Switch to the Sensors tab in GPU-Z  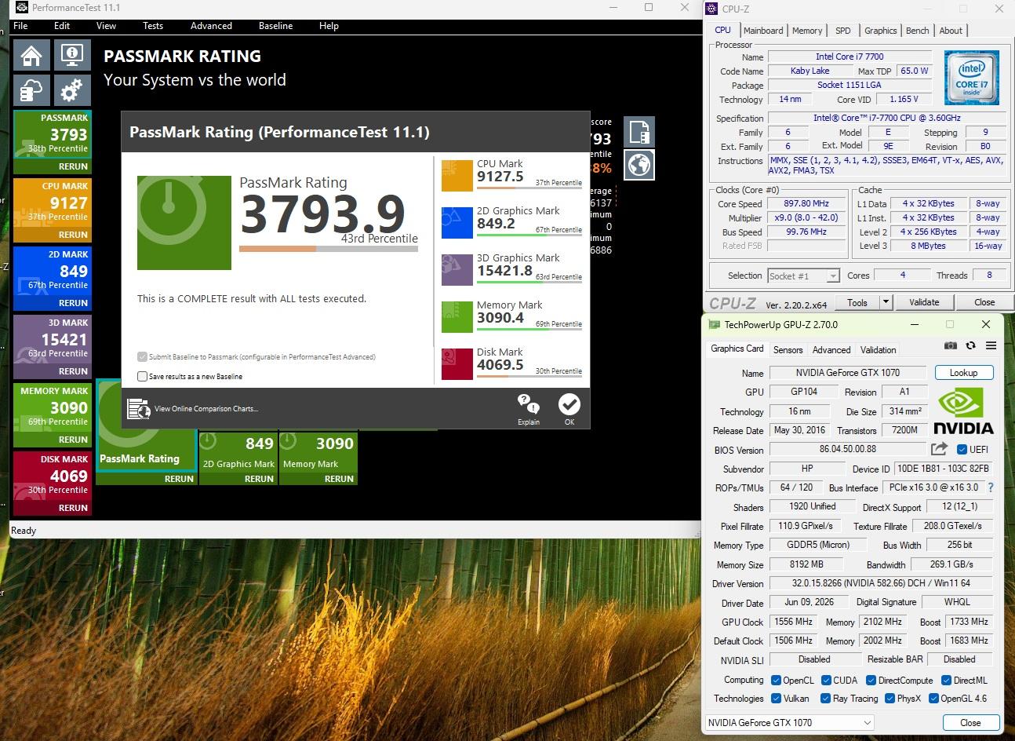788,350
